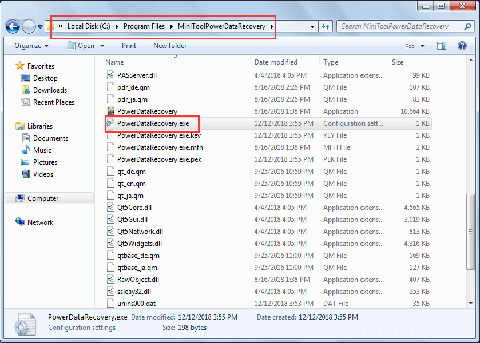
Task: Open the recent pages dropdown arrow
Action: (x=40, y=27)
